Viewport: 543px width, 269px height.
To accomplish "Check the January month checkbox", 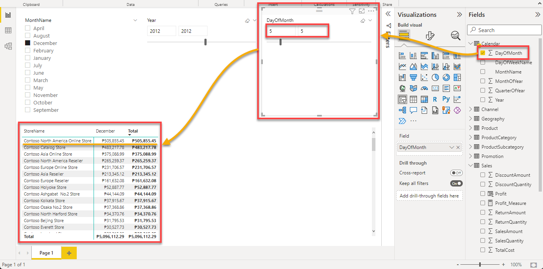I will point(28,58).
